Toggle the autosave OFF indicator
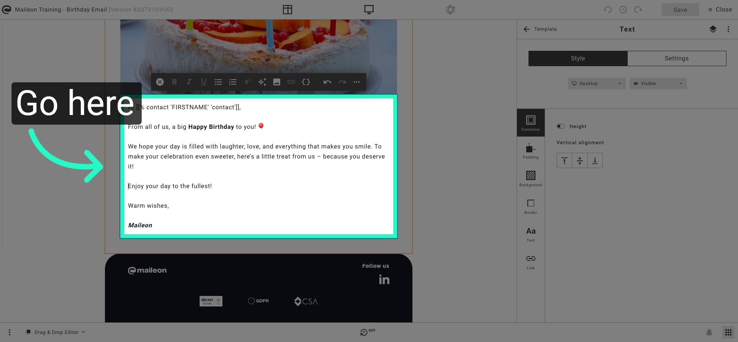The image size is (738, 342). 368,332
